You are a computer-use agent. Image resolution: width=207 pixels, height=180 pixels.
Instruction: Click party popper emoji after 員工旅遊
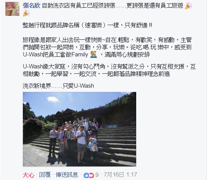click(x=188, y=6)
